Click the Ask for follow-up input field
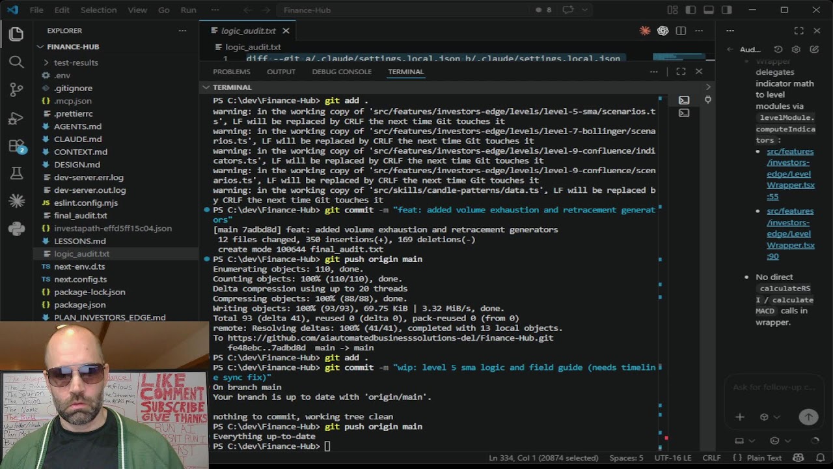Screen dimensions: 833x469 coord(774,387)
